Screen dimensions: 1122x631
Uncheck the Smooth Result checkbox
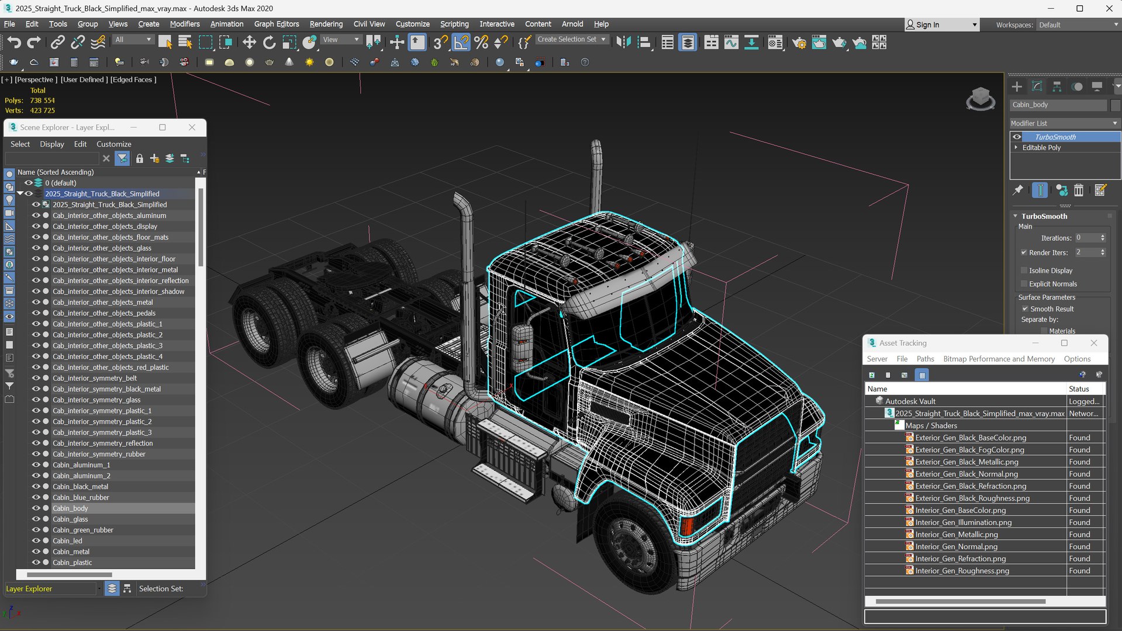(x=1025, y=309)
